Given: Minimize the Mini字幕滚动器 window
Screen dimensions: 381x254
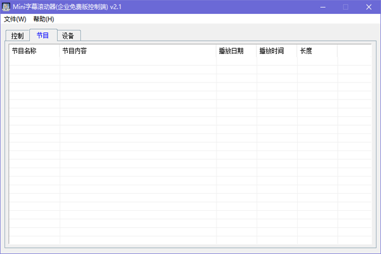Looking at the screenshot, I should pyautogui.click(x=323, y=7).
